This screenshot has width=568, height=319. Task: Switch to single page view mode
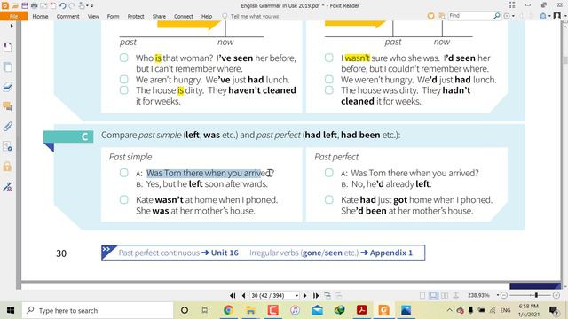422,295
